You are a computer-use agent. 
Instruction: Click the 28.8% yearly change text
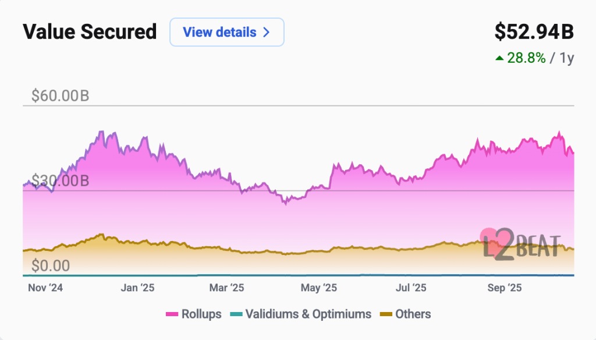527,58
